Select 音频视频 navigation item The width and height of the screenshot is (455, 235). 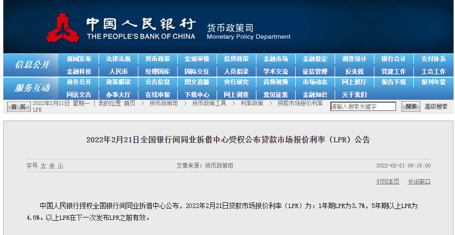[x=276, y=82]
